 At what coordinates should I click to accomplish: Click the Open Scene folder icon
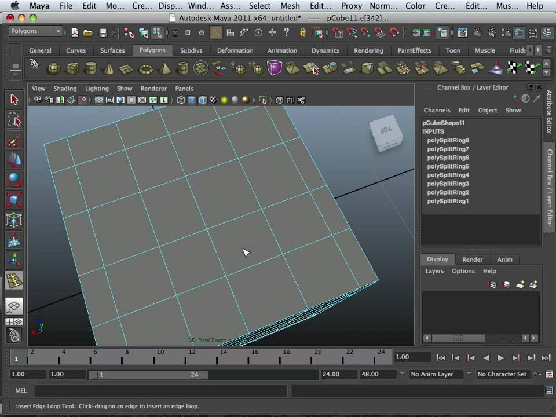(88, 33)
